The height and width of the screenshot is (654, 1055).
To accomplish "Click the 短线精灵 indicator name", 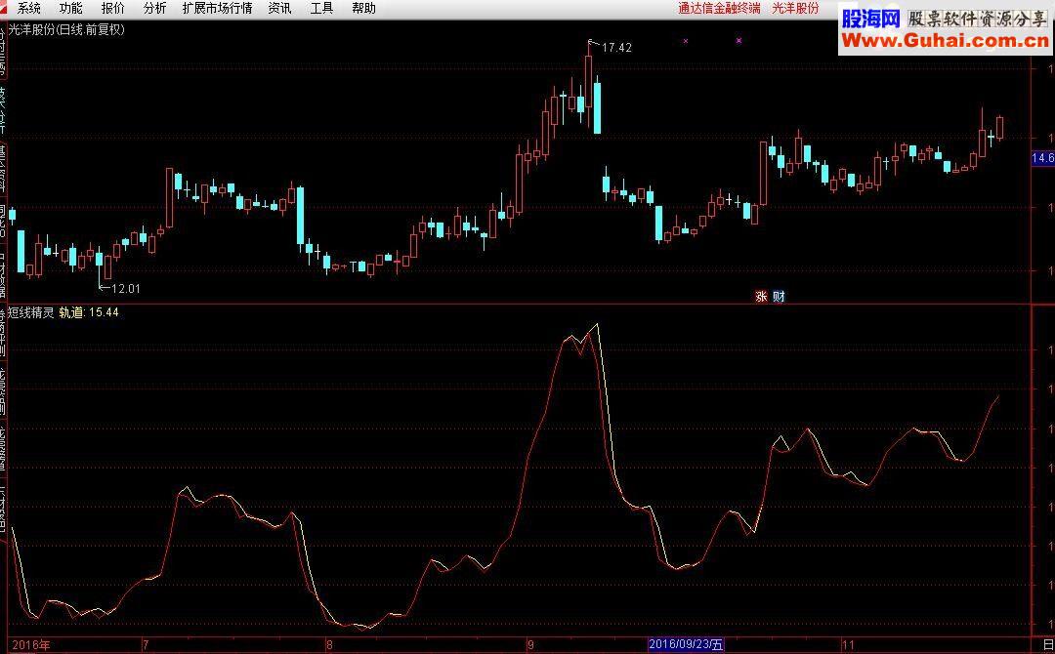I will coord(31,312).
